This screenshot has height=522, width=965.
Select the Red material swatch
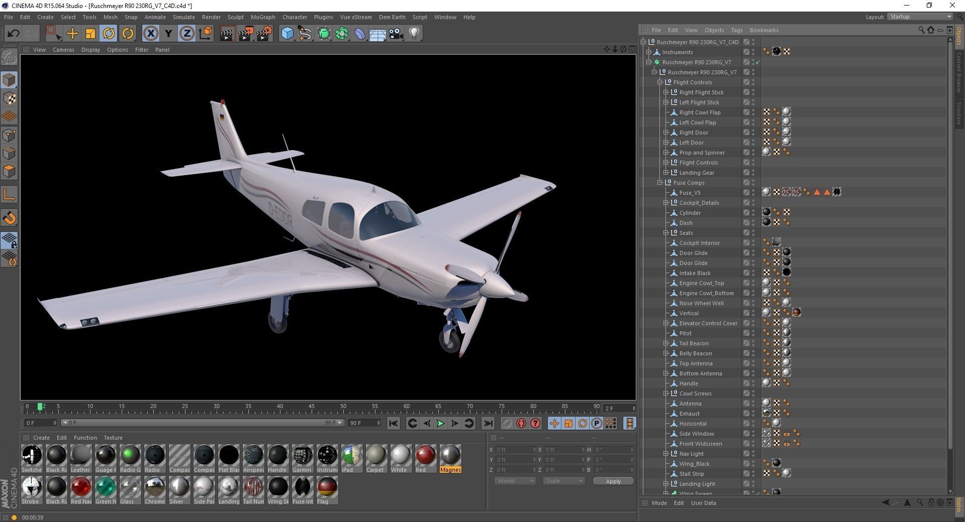(425, 458)
